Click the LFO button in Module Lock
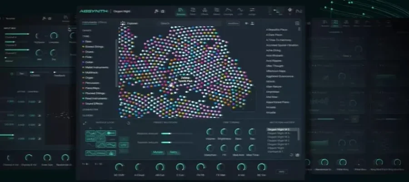Image resolution: width=409 pixels, height=182 pixels. 124,145
